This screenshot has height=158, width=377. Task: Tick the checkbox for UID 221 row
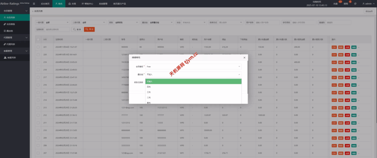pyautogui.click(x=38, y=47)
